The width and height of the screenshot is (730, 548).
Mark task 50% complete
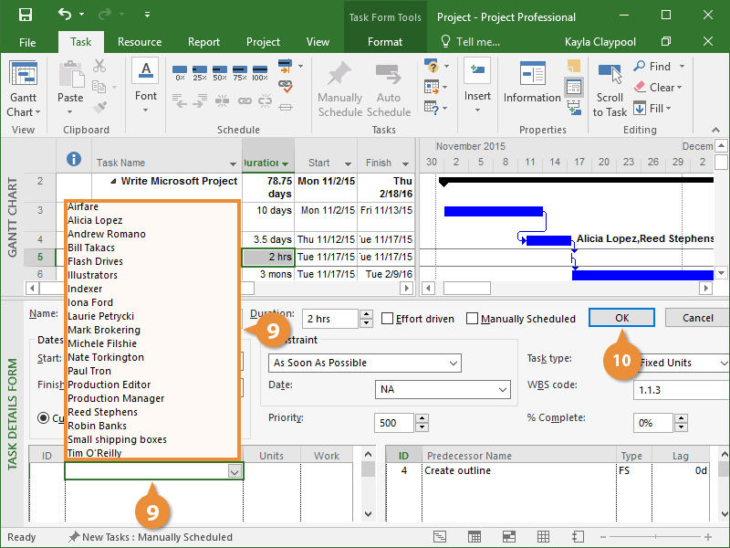pos(220,73)
